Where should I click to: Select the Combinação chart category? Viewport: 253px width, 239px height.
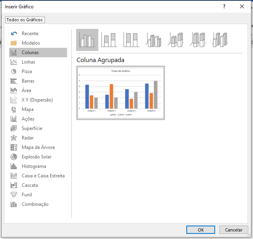[x=35, y=204]
